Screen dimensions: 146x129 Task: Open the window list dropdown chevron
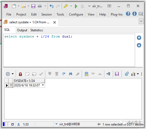(141, 21)
